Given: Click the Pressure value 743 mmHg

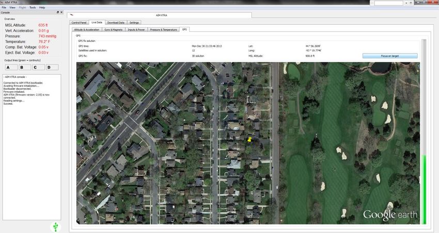Looking at the screenshot, I should 48,36.
